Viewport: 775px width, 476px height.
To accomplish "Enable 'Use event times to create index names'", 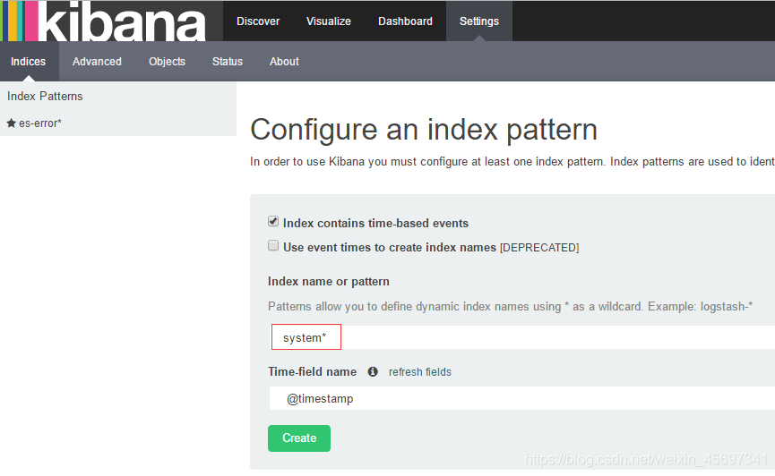I will tap(273, 245).
